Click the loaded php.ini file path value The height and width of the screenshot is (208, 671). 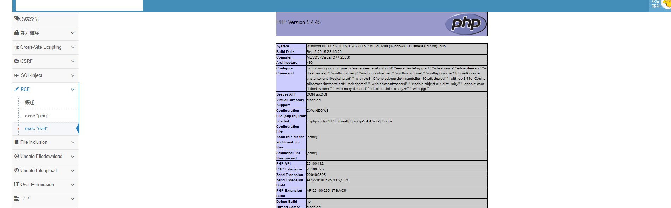(x=349, y=121)
